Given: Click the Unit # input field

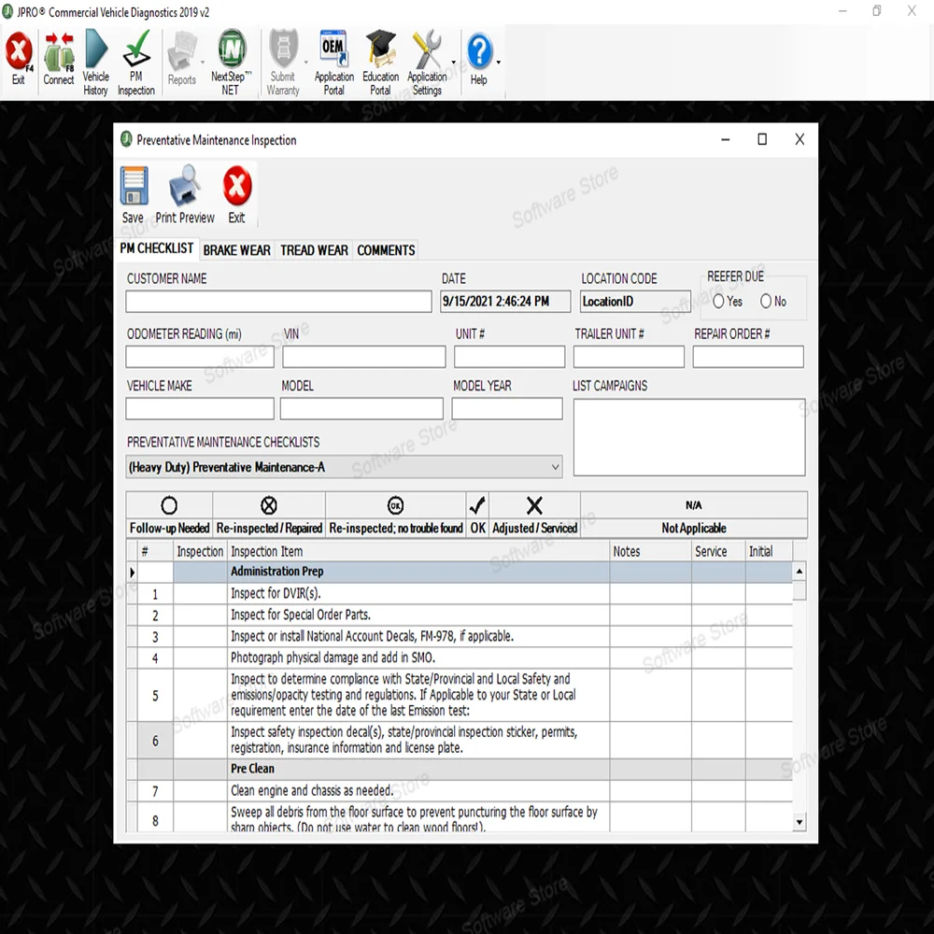Looking at the screenshot, I should [x=509, y=357].
